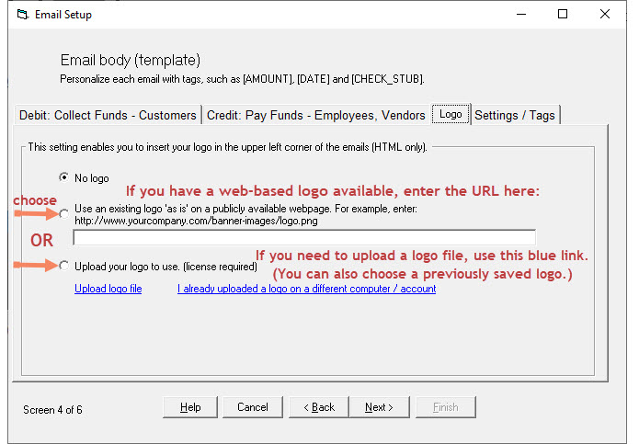Maximize the Email Setup window
Viewport: 639px width, 444px height.
tap(563, 15)
